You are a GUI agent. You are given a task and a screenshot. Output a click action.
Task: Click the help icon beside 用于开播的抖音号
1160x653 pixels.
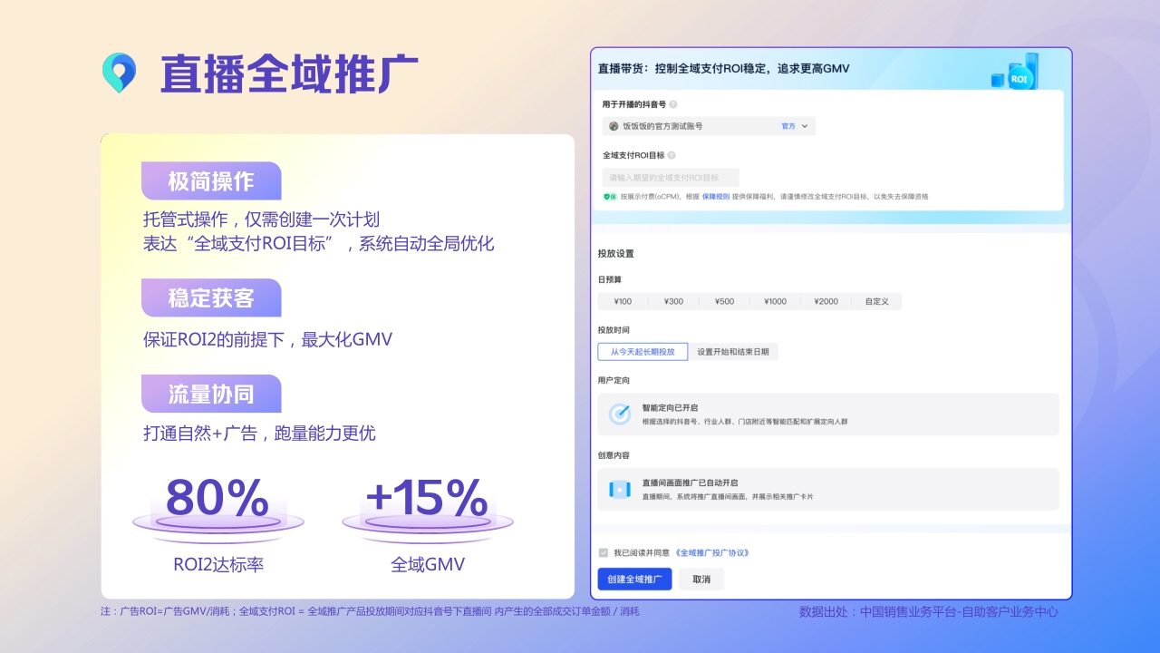click(x=673, y=104)
